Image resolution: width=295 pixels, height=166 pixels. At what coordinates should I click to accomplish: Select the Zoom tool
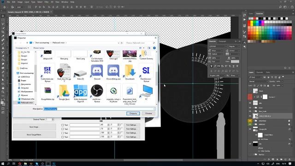coord(3,92)
